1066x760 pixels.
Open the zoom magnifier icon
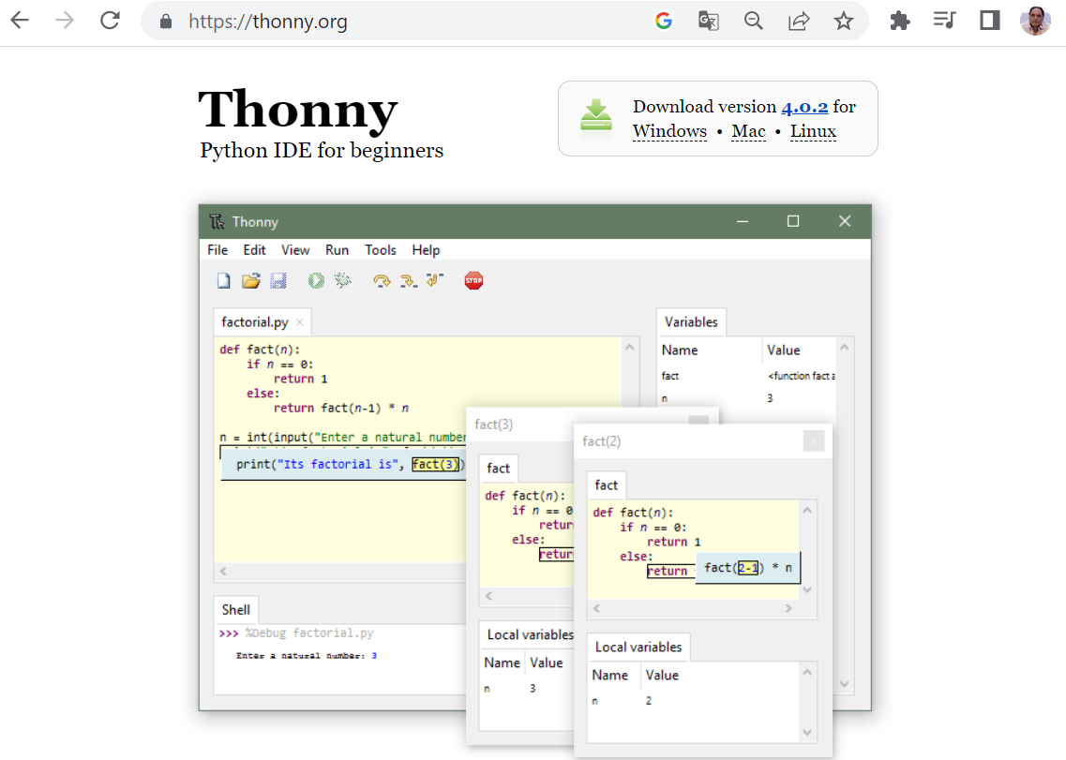753,21
